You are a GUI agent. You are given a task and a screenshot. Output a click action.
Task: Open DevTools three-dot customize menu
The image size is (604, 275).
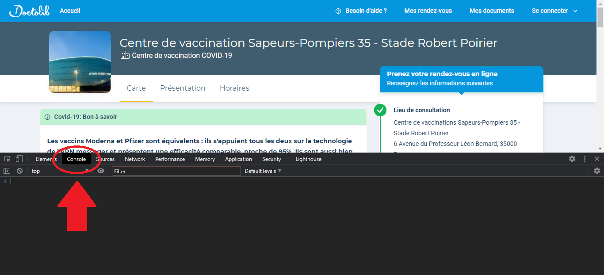585,159
